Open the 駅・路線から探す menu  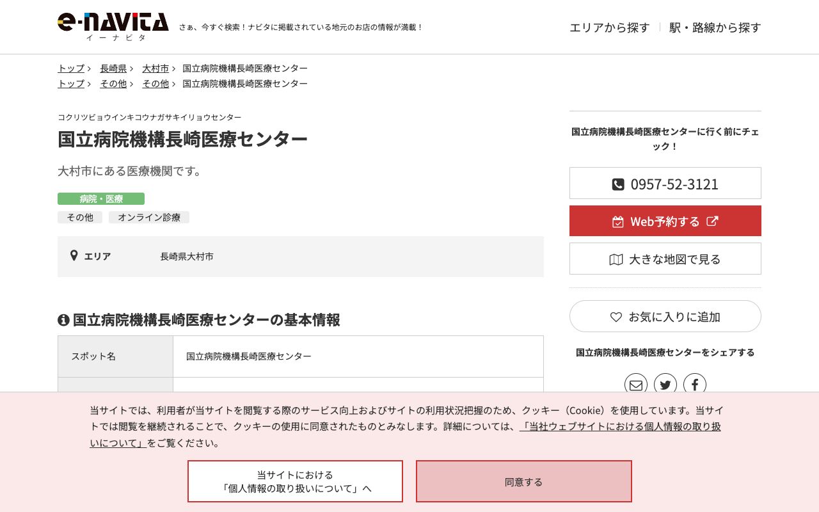715,28
